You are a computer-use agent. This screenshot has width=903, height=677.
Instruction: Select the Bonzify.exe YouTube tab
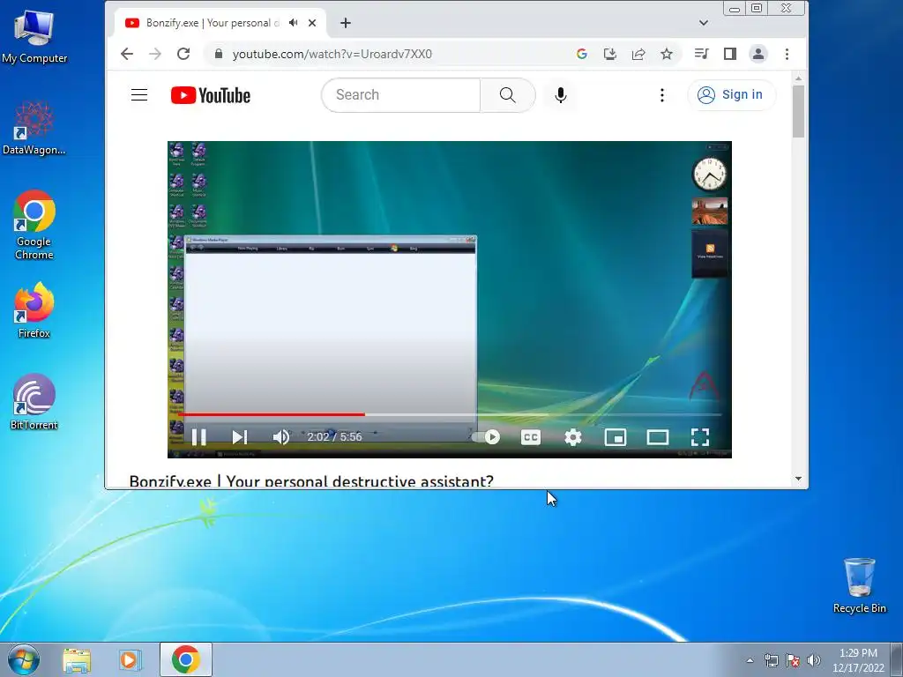pos(220,23)
